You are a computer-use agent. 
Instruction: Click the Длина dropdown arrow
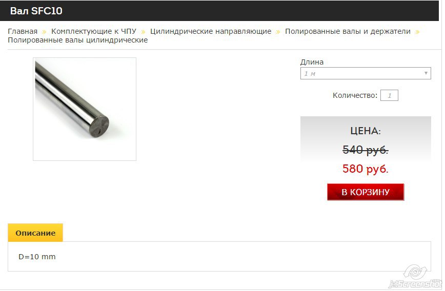click(426, 73)
